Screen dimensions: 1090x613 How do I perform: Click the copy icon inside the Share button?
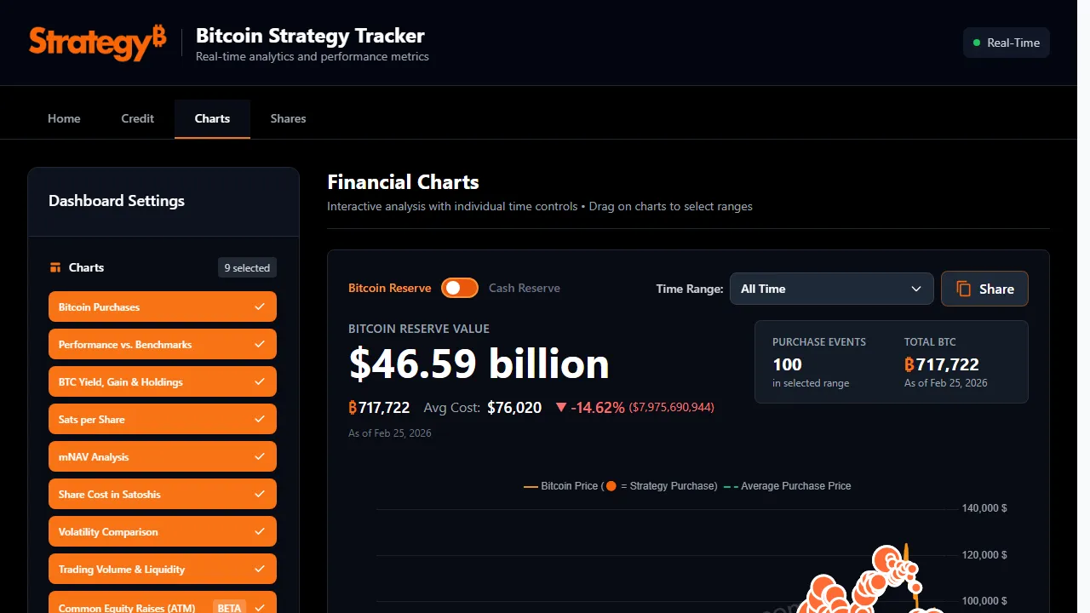[x=966, y=289]
